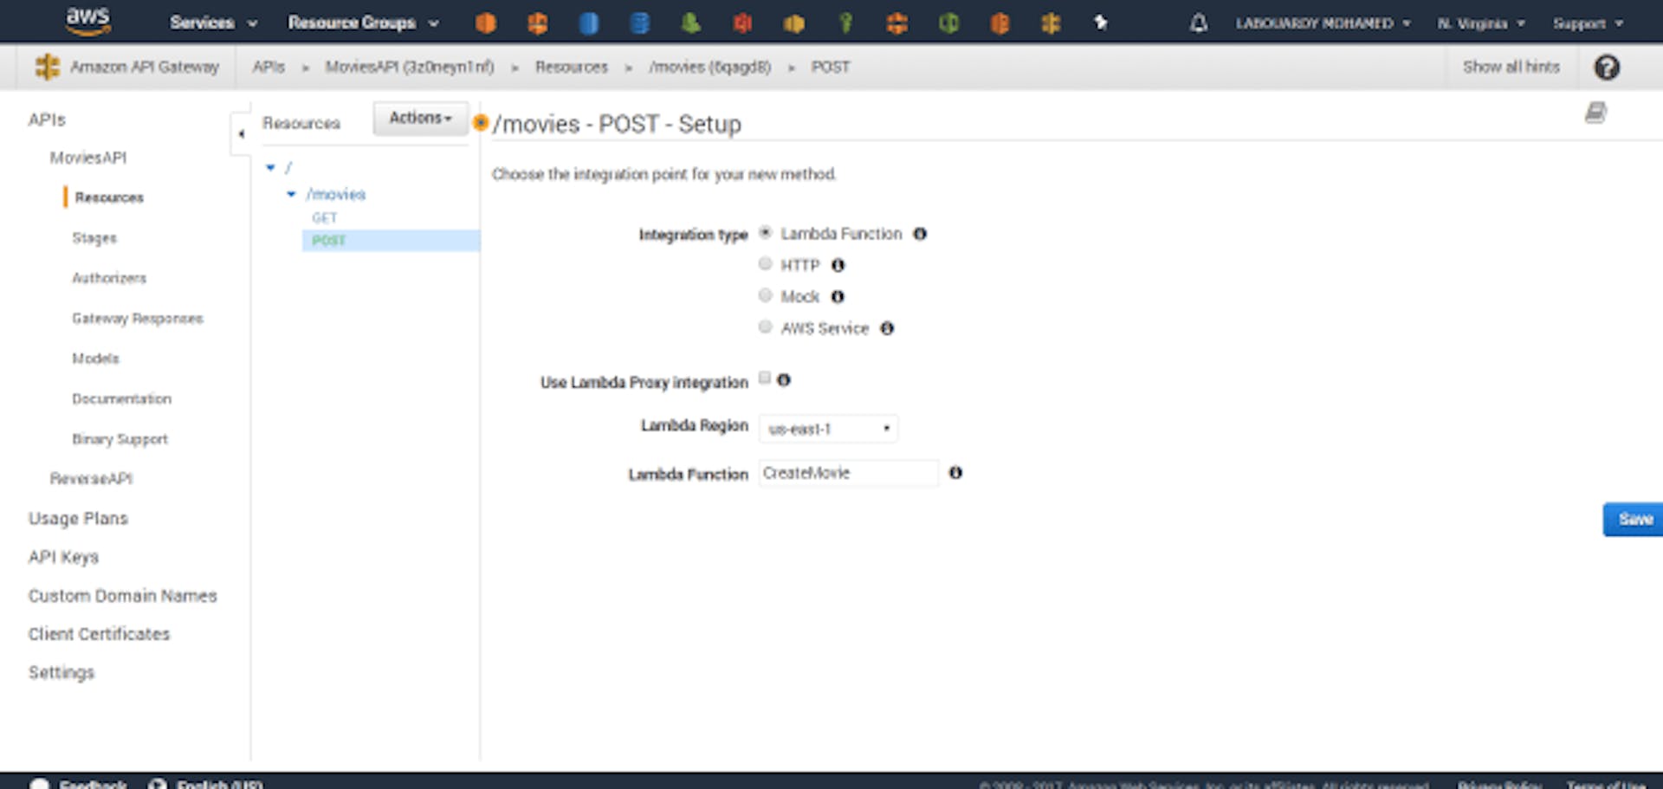
Task: Open MoviesAPI in the sidebar
Action: click(x=87, y=158)
